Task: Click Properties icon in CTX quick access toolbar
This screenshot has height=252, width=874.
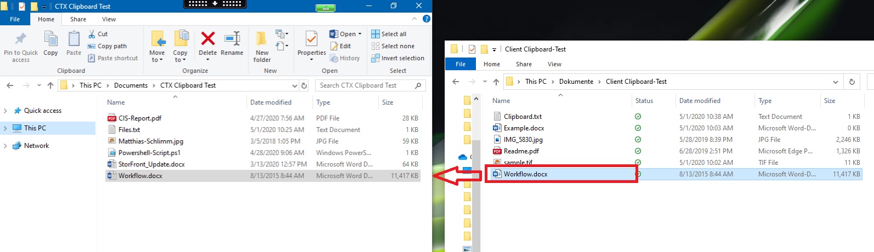Action: coord(22,7)
